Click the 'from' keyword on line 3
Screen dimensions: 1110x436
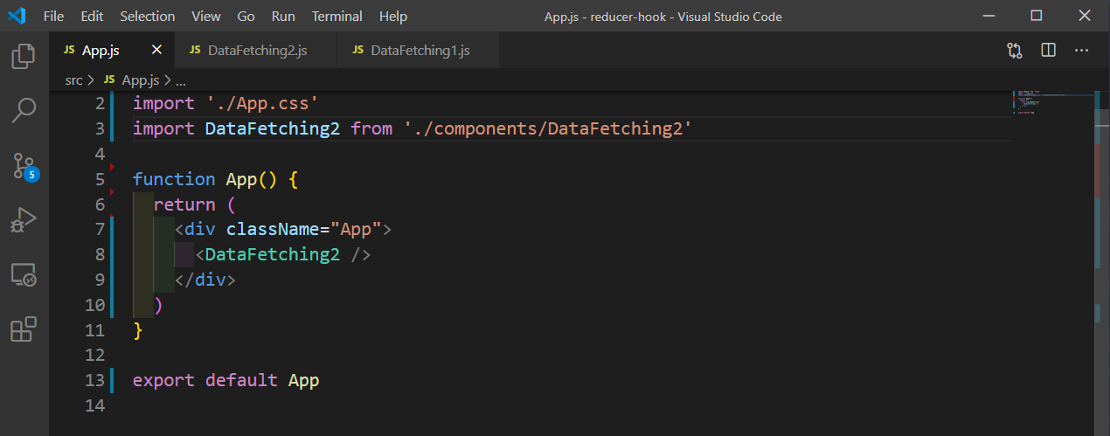pyautogui.click(x=371, y=128)
